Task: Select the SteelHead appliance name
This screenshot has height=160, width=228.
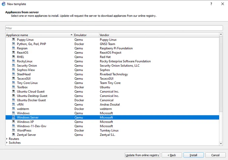Action: pyautogui.click(x=24, y=74)
